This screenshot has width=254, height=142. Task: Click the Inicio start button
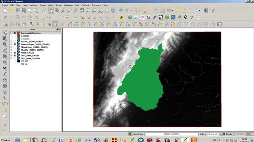[5, 140]
